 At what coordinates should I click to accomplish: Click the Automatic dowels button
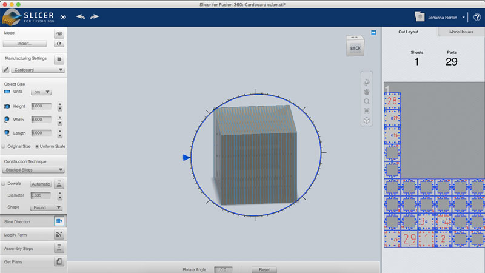click(x=41, y=184)
